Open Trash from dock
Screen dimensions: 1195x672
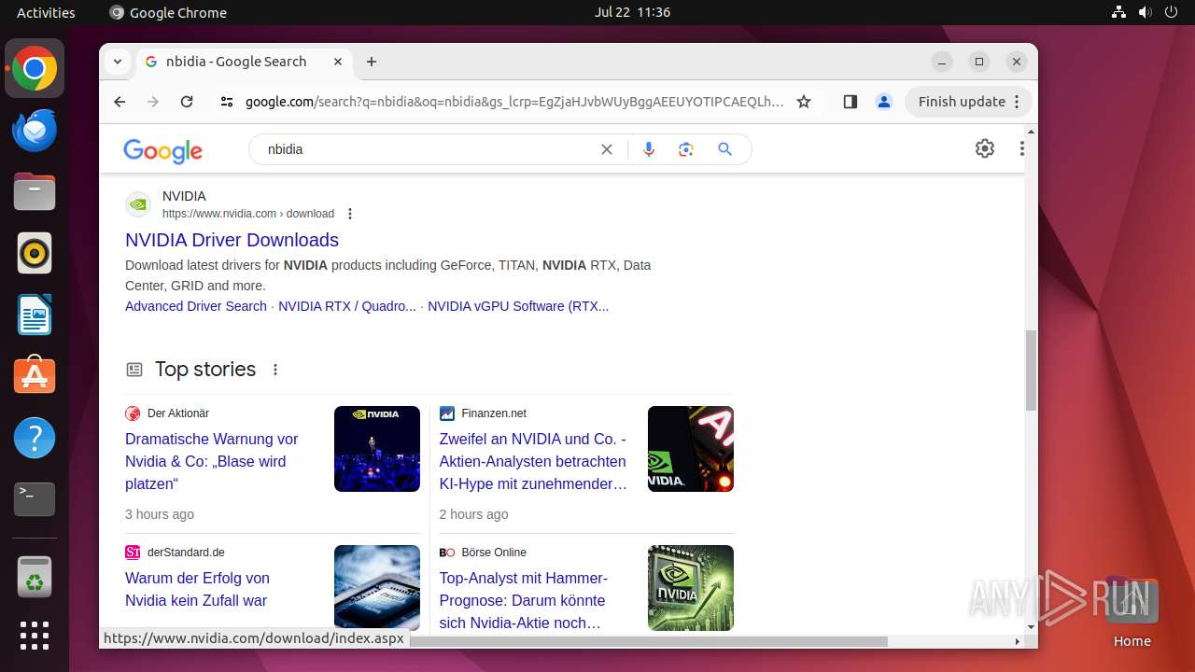click(x=35, y=577)
